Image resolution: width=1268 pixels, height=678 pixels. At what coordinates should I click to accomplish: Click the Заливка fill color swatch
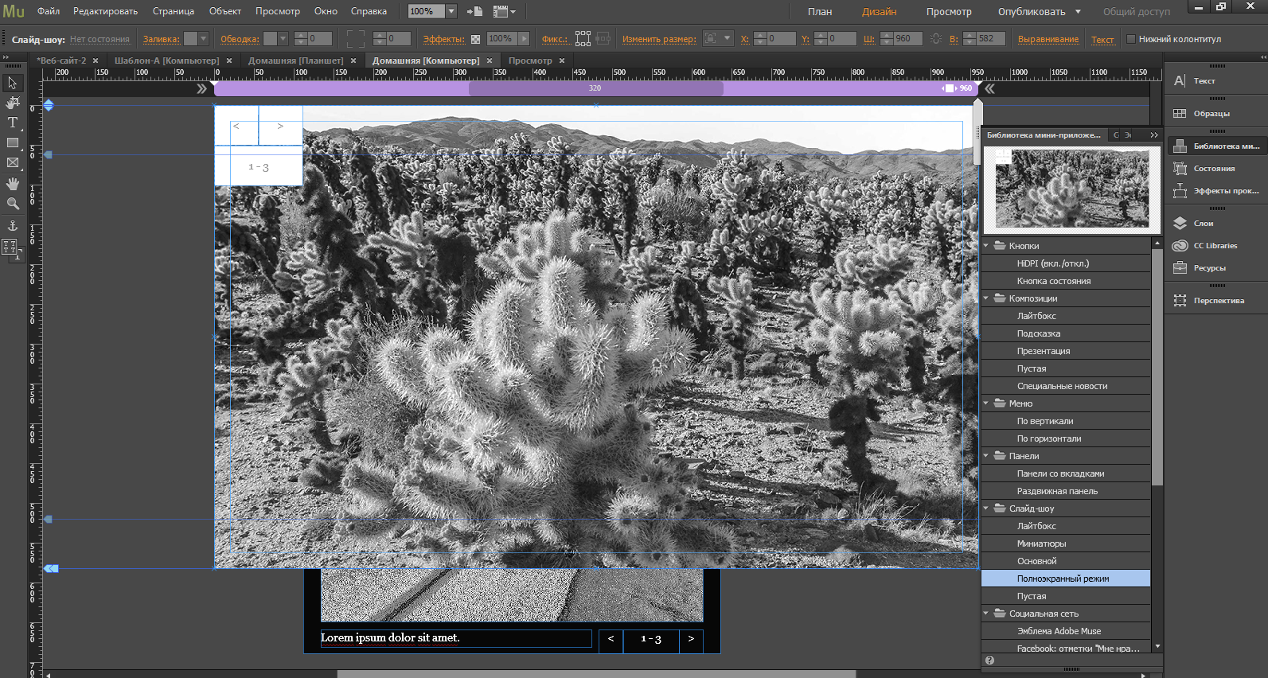pos(190,38)
